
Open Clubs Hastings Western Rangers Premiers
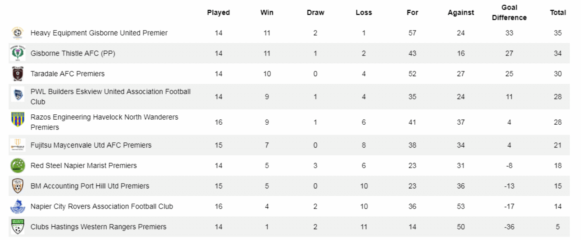tap(98, 227)
